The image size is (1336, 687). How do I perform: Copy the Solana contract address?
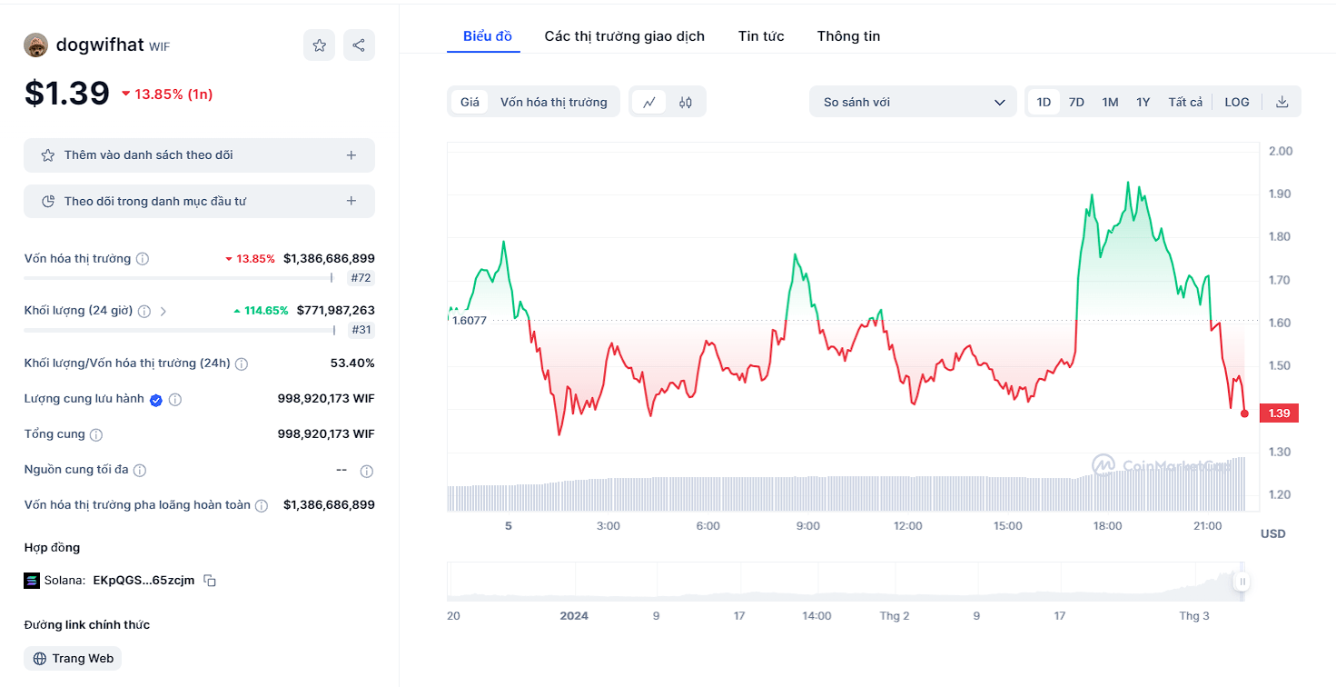click(x=210, y=581)
